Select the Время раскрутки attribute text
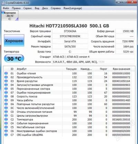This screenshot has width=138, height=144. (27, 81)
